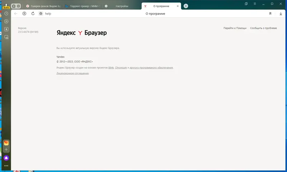Image resolution: width=287 pixels, height=172 pixels.
Task: Open the Chromium project link
Action: tap(121, 68)
